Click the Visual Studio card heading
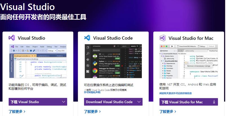Screen dimensions: 226x116 pyautogui.click(x=32, y=38)
